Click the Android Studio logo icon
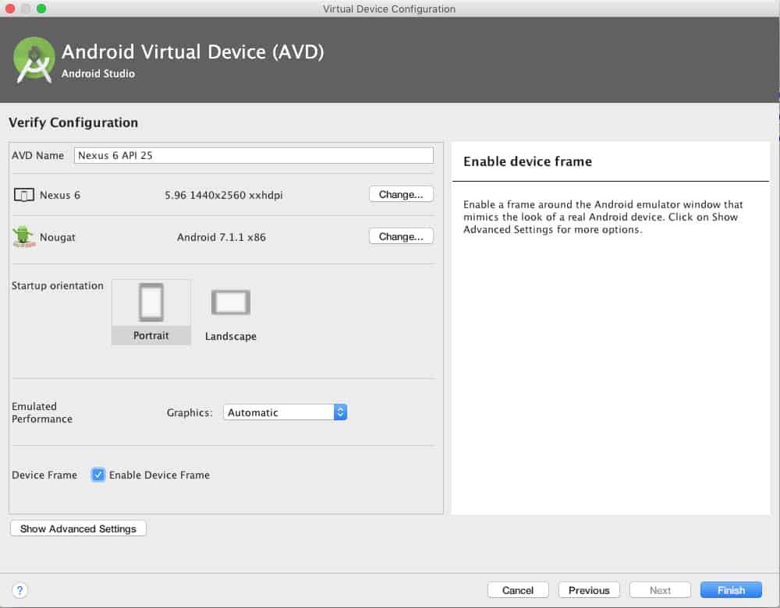The width and height of the screenshot is (780, 608). tap(34, 60)
